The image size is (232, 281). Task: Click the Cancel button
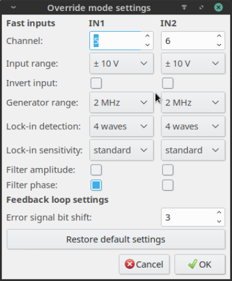point(144,264)
